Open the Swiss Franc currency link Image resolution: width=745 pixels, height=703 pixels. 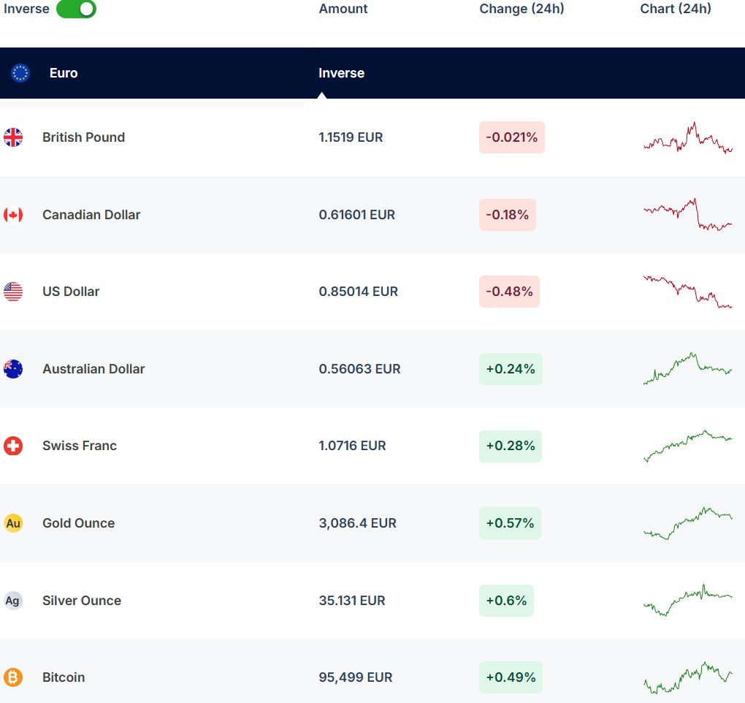coord(80,446)
